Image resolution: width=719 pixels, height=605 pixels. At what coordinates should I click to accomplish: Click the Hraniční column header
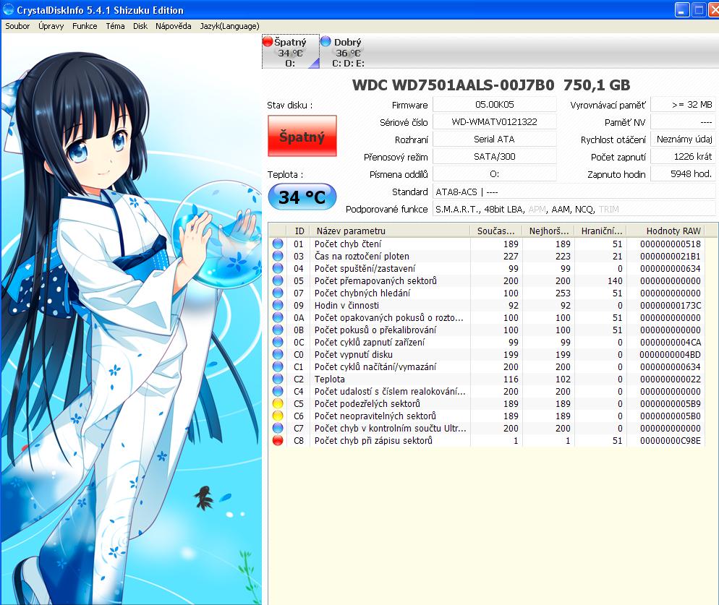click(600, 231)
